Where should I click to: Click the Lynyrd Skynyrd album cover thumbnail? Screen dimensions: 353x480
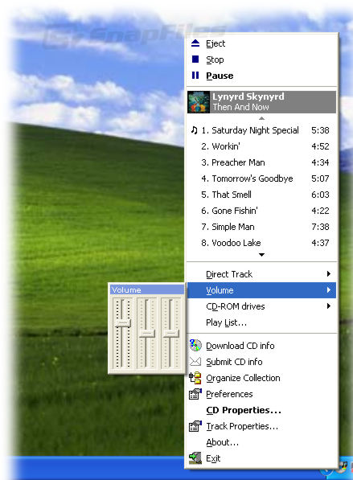[199, 102]
